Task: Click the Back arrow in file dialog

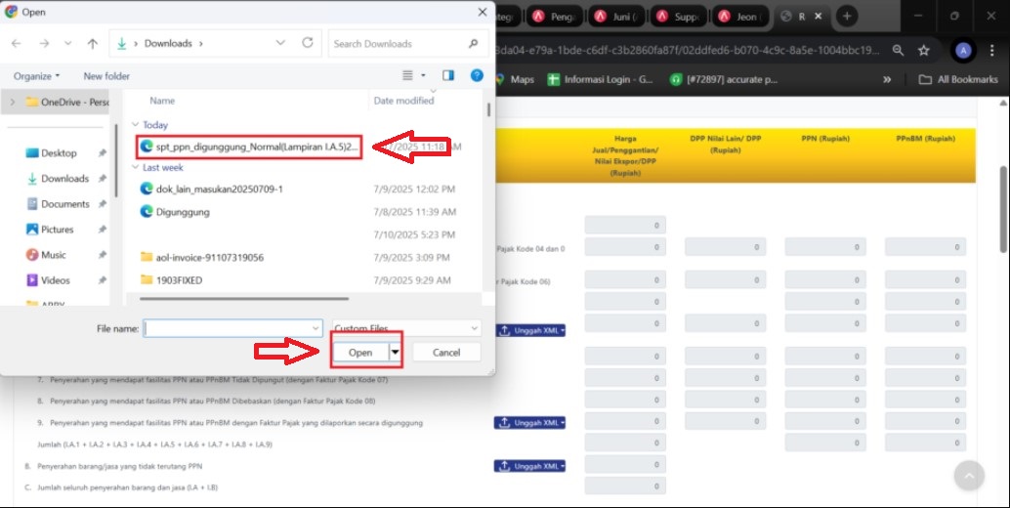Action: (17, 44)
